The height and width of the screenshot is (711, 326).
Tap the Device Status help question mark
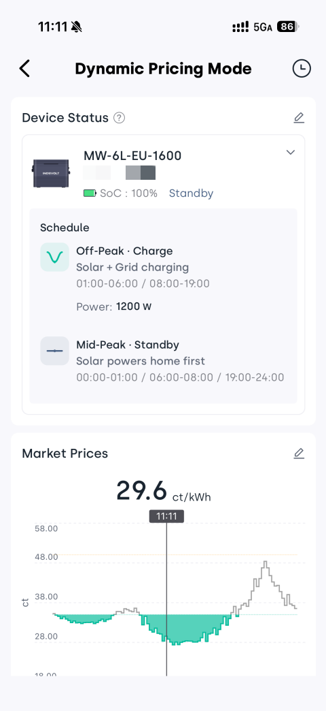coord(119,118)
